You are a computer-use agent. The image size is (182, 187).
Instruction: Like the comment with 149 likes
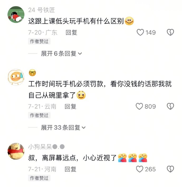140,33
